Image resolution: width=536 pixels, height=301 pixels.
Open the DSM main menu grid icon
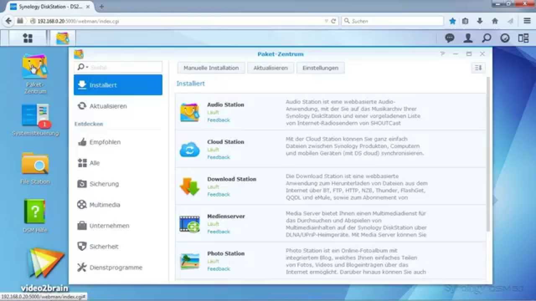28,38
